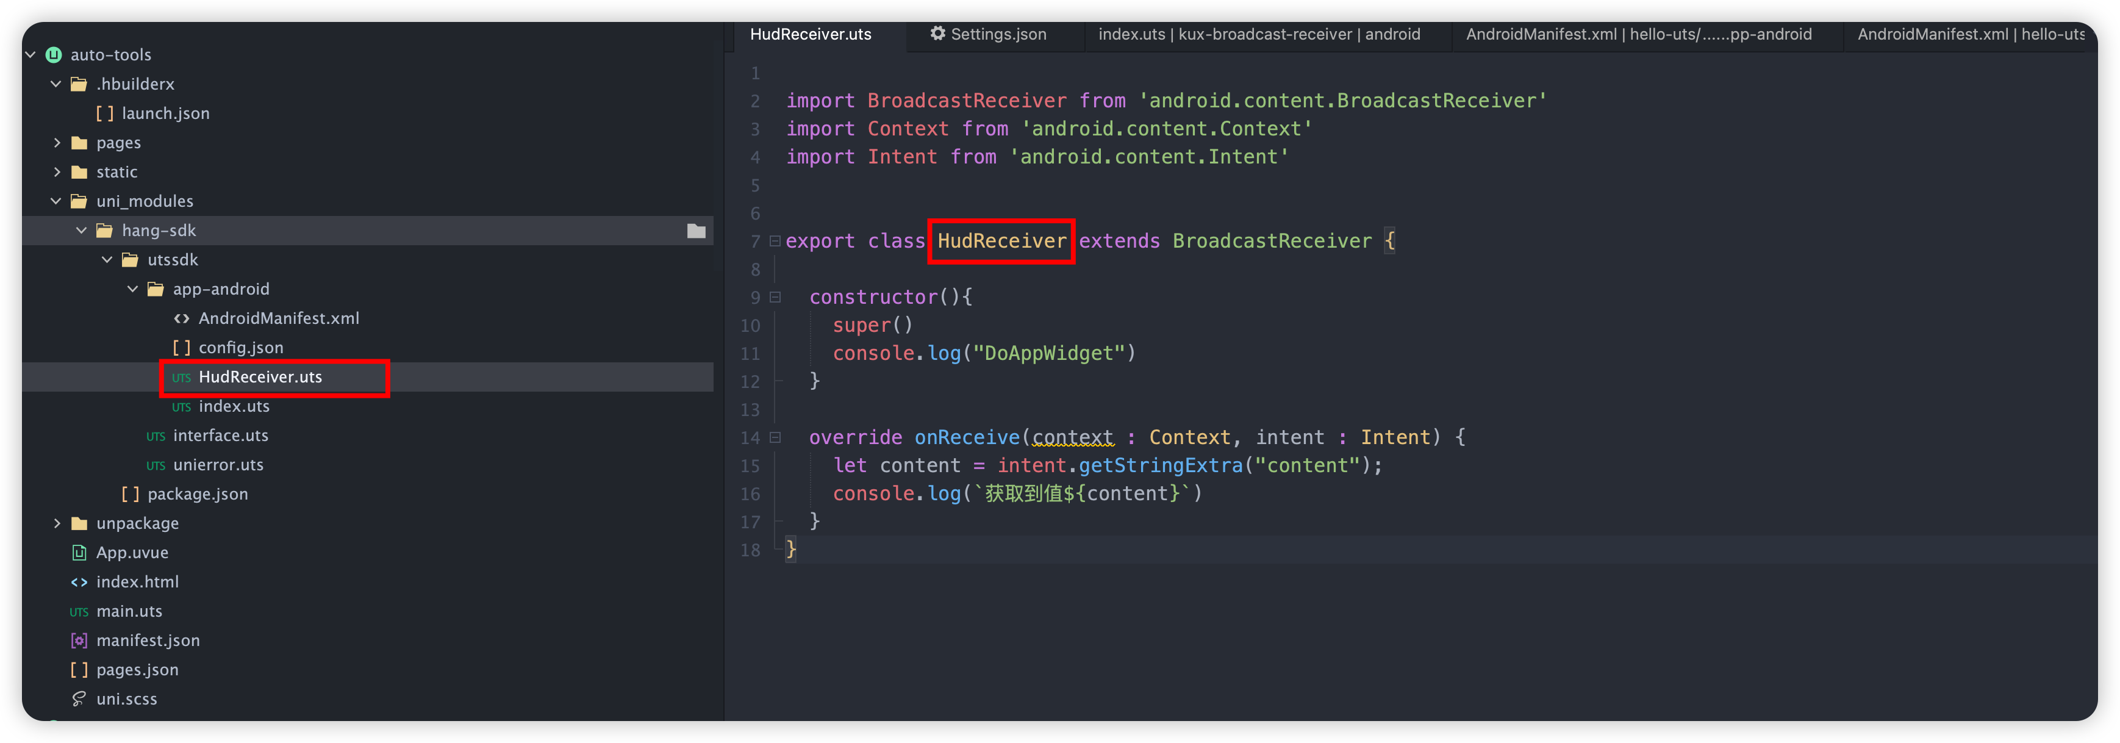The height and width of the screenshot is (743, 2120).
Task: Click the manifest.json purple icon
Action: 79,640
